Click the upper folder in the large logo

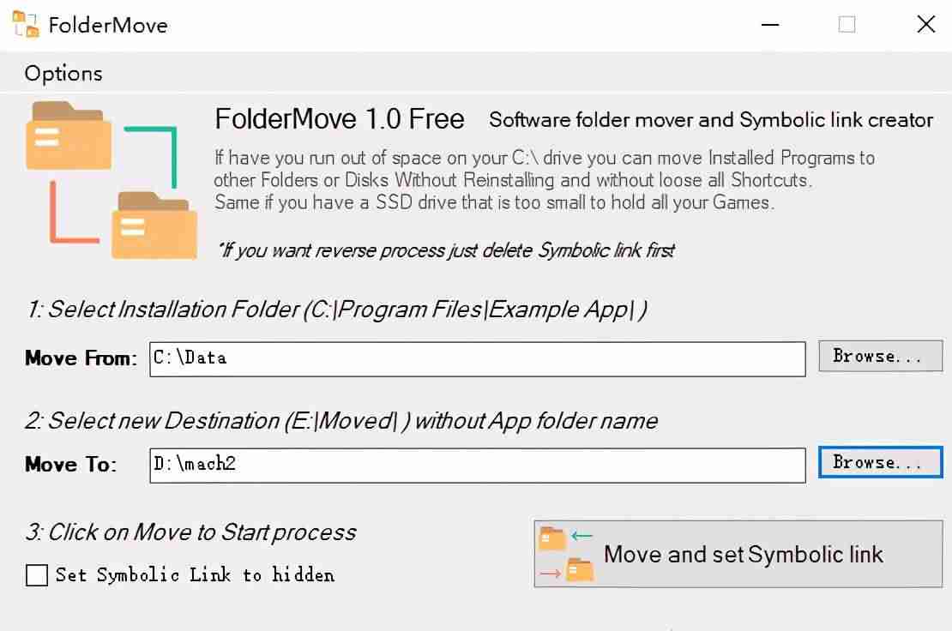pos(69,135)
